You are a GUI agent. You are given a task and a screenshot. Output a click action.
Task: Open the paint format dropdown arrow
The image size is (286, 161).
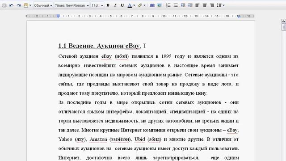tap(30, 5)
